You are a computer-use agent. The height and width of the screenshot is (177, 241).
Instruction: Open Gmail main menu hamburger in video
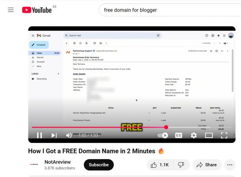33,36
